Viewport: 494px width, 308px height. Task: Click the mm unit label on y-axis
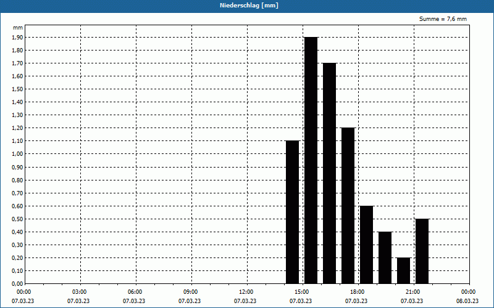click(x=18, y=28)
